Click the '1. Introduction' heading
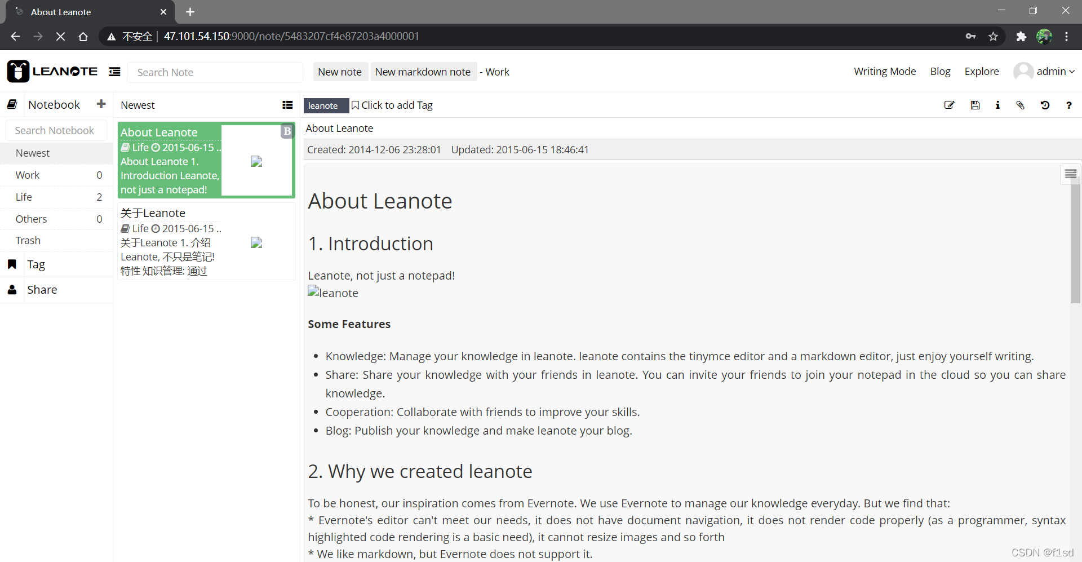 (370, 244)
